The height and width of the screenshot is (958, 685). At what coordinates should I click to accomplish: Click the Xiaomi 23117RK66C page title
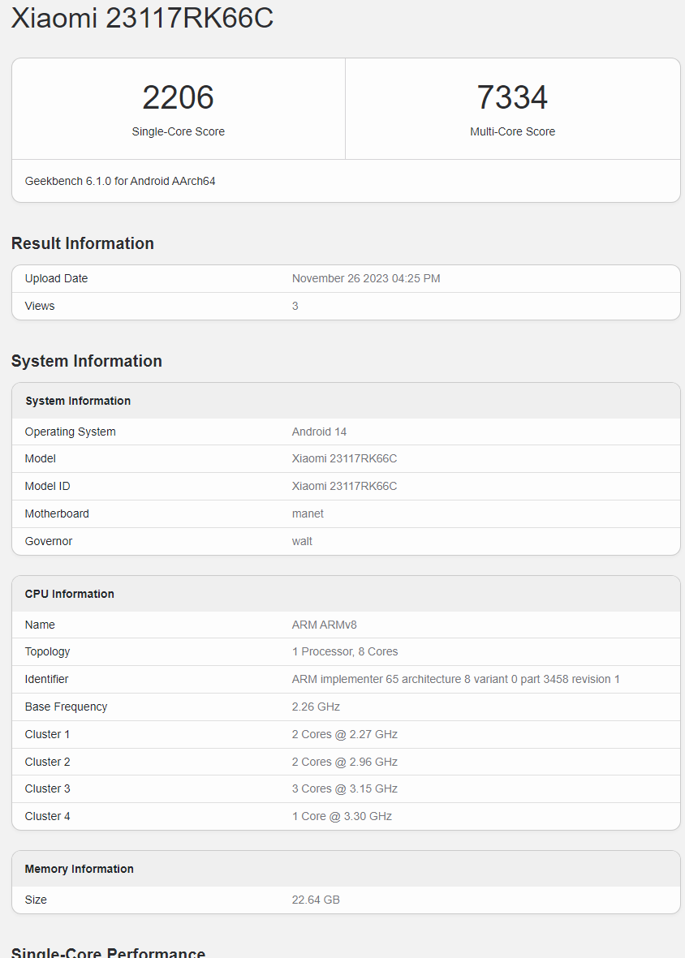142,19
